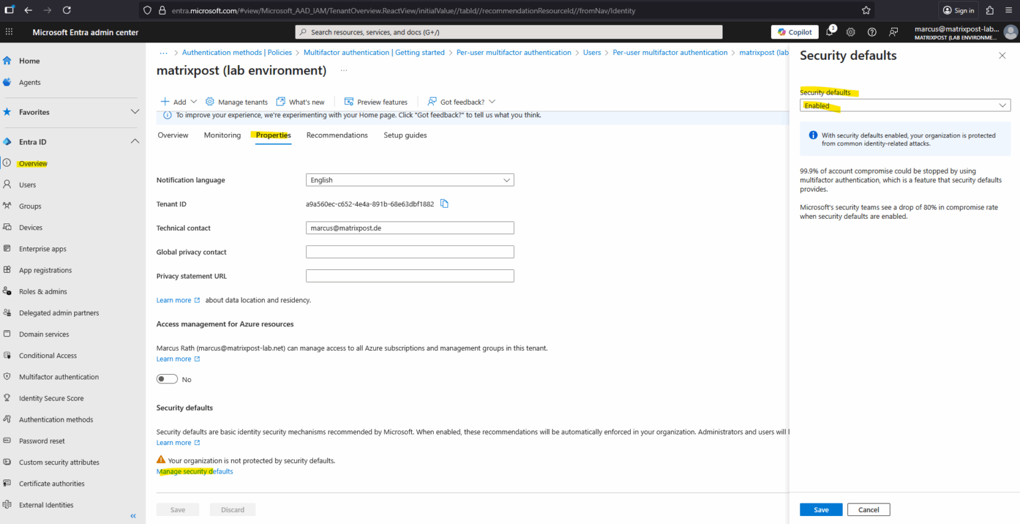
Task: Collapse the Entra ID section
Action: [135, 141]
